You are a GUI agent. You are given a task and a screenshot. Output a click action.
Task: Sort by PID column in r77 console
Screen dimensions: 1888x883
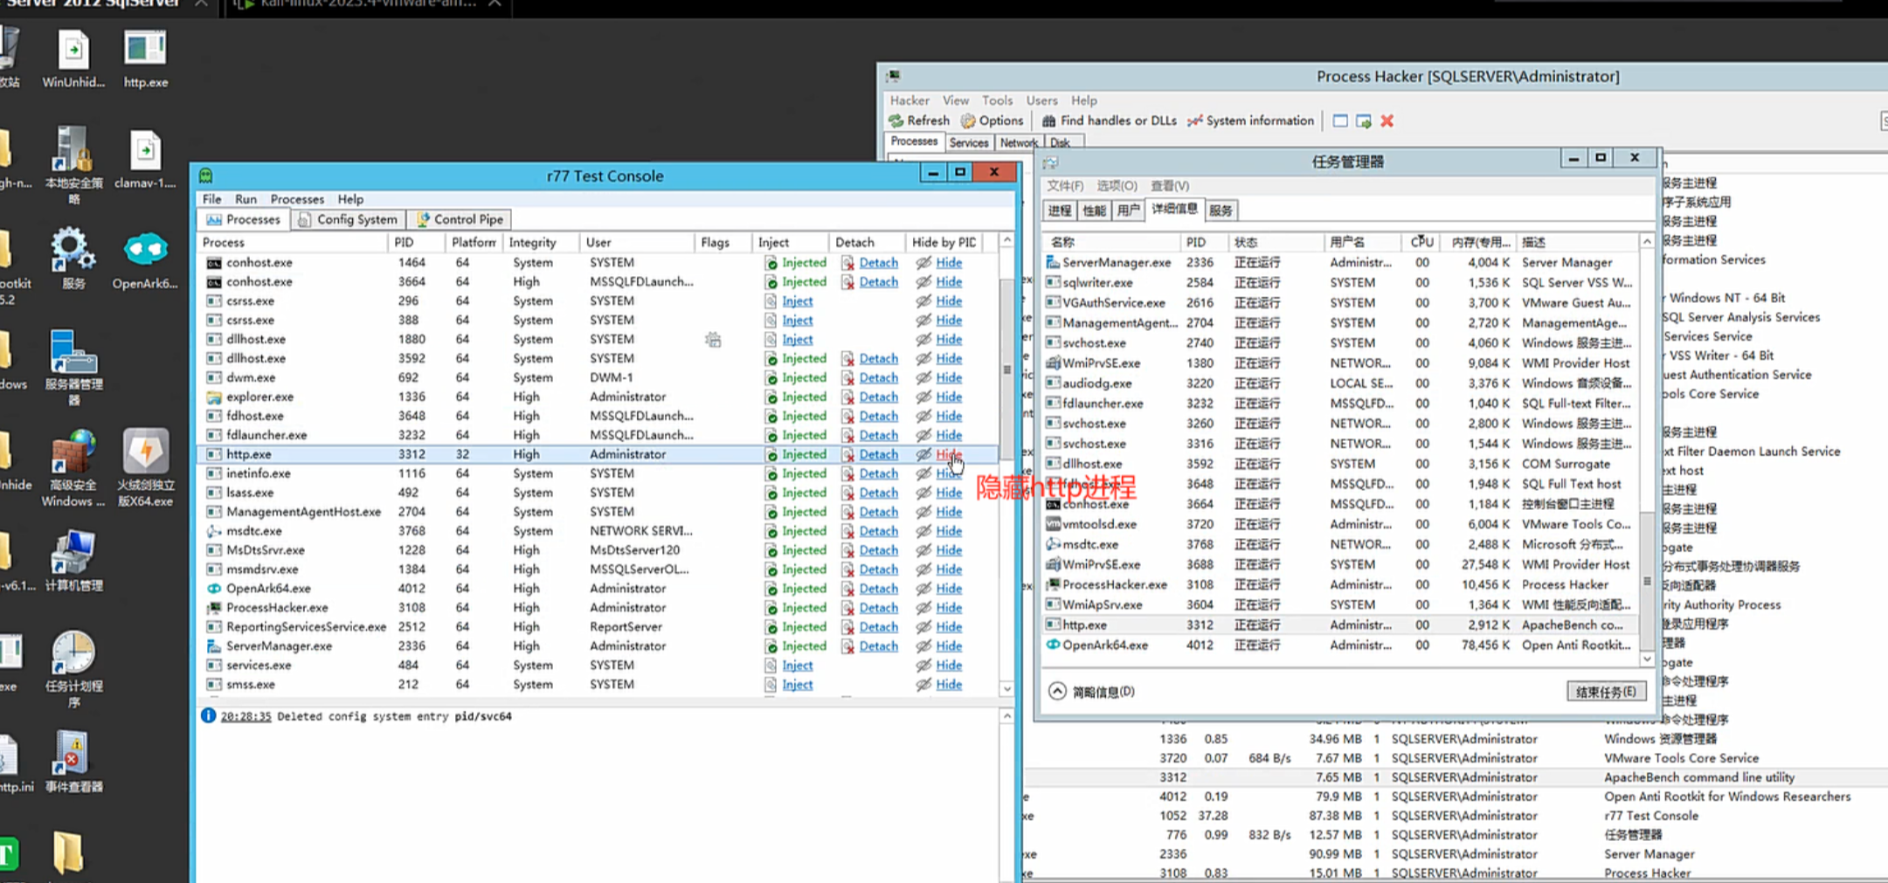click(x=416, y=242)
